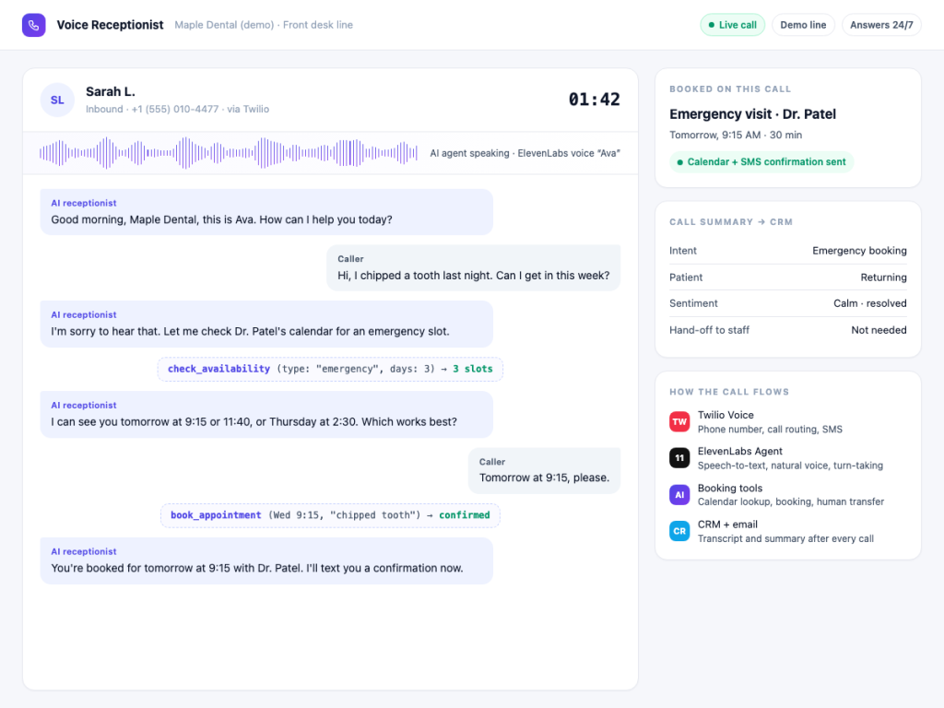Click the Patient value Returning
The image size is (944, 708).
883,277
